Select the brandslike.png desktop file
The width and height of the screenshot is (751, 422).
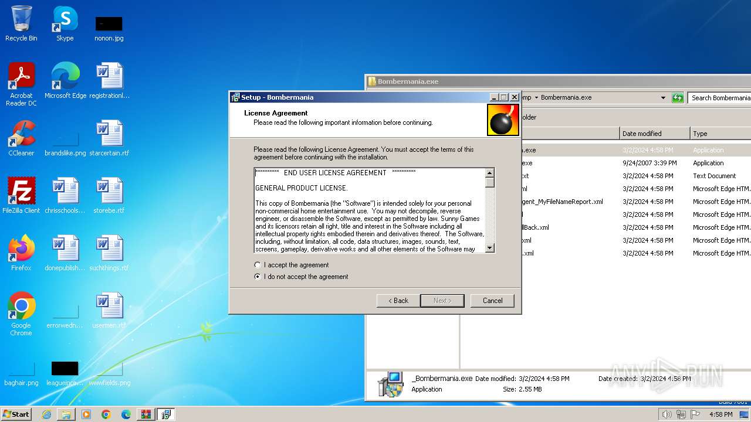coord(65,144)
